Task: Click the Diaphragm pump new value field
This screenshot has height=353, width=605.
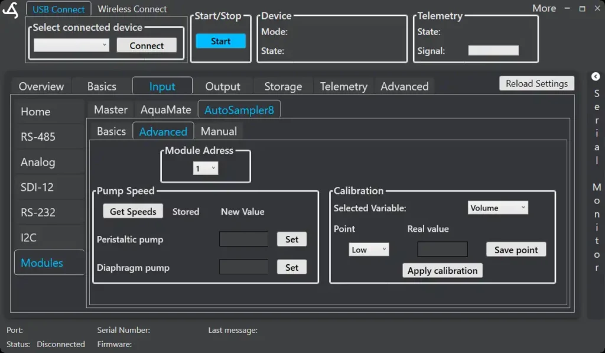Action: pyautogui.click(x=243, y=267)
